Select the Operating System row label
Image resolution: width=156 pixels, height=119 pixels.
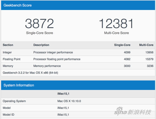pyautogui.click(x=14, y=101)
